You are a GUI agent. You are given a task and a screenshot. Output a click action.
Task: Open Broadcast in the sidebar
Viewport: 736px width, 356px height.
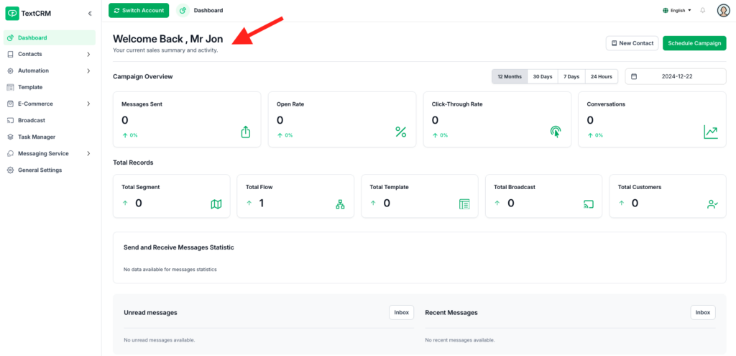[32, 120]
